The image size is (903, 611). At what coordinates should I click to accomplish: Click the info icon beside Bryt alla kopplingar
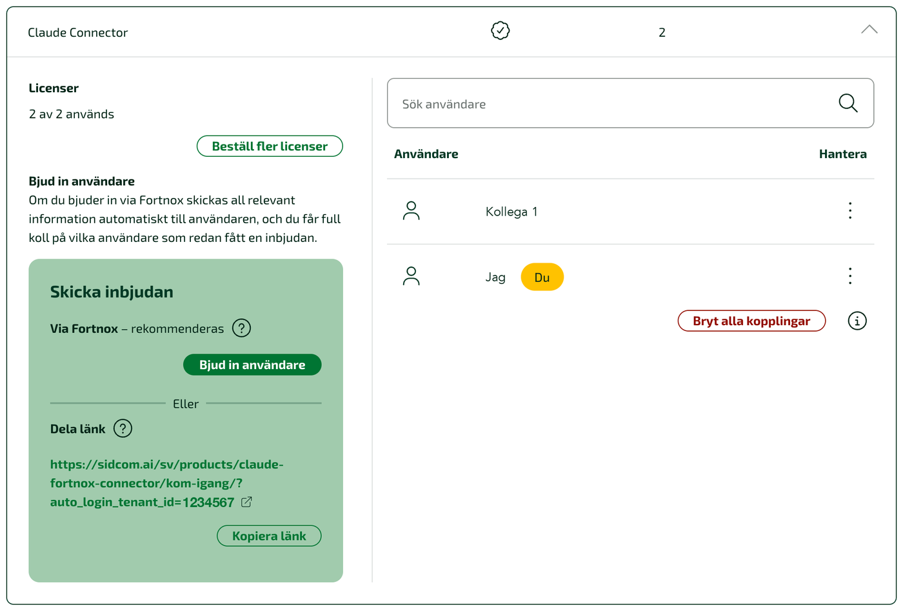tap(857, 321)
